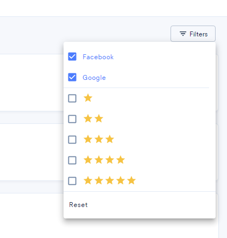Image resolution: width=227 pixels, height=238 pixels.
Task: Click the four-star icons row
Action: click(x=104, y=160)
